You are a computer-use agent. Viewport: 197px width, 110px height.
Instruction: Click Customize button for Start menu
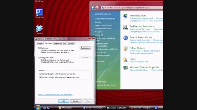coord(86,48)
